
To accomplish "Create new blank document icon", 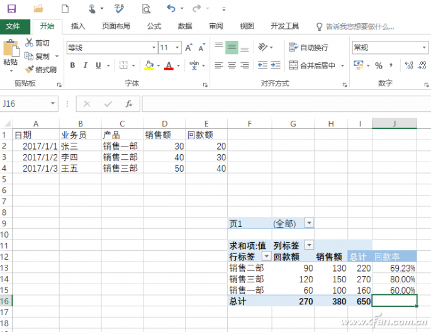I will point(65,9).
